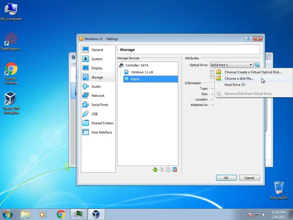Open Google Chrome desktop shortcut

pos(11,73)
